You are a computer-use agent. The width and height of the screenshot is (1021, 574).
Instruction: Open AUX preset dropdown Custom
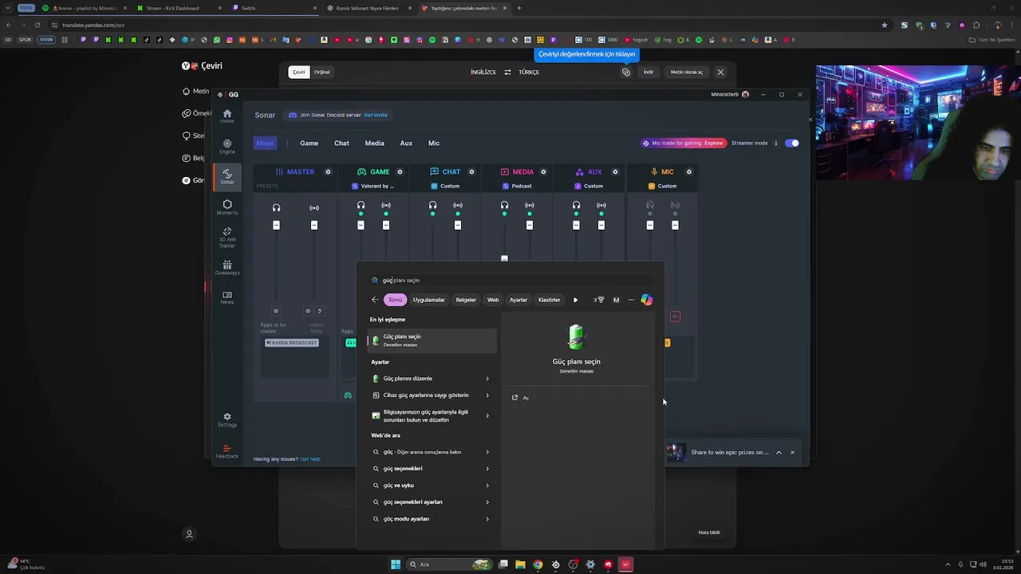click(589, 186)
